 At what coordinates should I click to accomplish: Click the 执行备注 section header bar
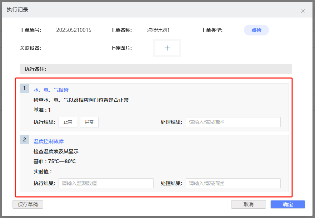155,69
